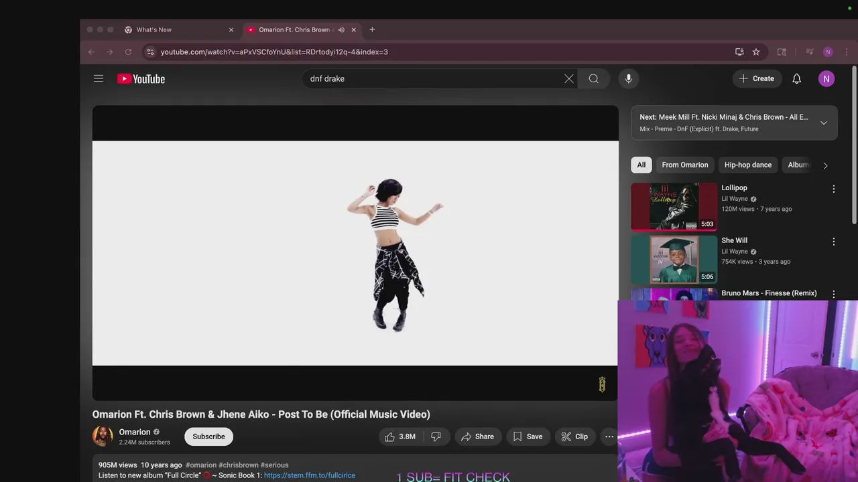This screenshot has height=482, width=858.
Task: Open the She Will video title
Action: tap(734, 240)
